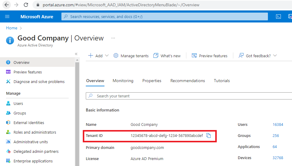Open the ellipsis more options next to Overview

pos(113,38)
